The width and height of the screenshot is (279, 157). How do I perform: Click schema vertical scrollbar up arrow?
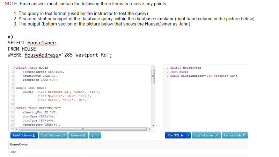tap(153, 67)
